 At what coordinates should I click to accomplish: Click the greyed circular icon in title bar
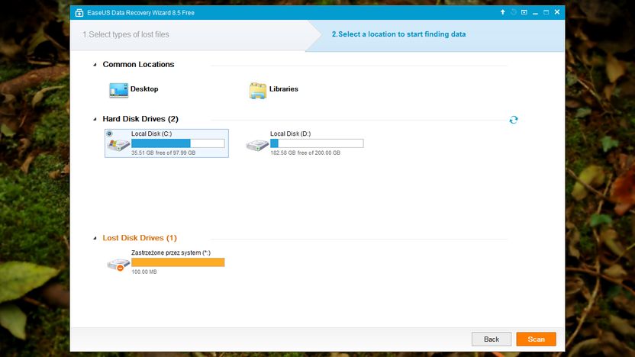(513, 12)
